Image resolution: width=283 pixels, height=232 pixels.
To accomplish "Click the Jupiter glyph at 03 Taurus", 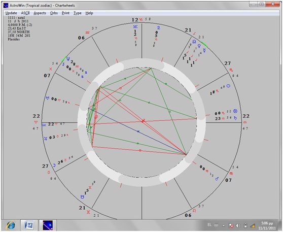I will (x=46, y=139).
